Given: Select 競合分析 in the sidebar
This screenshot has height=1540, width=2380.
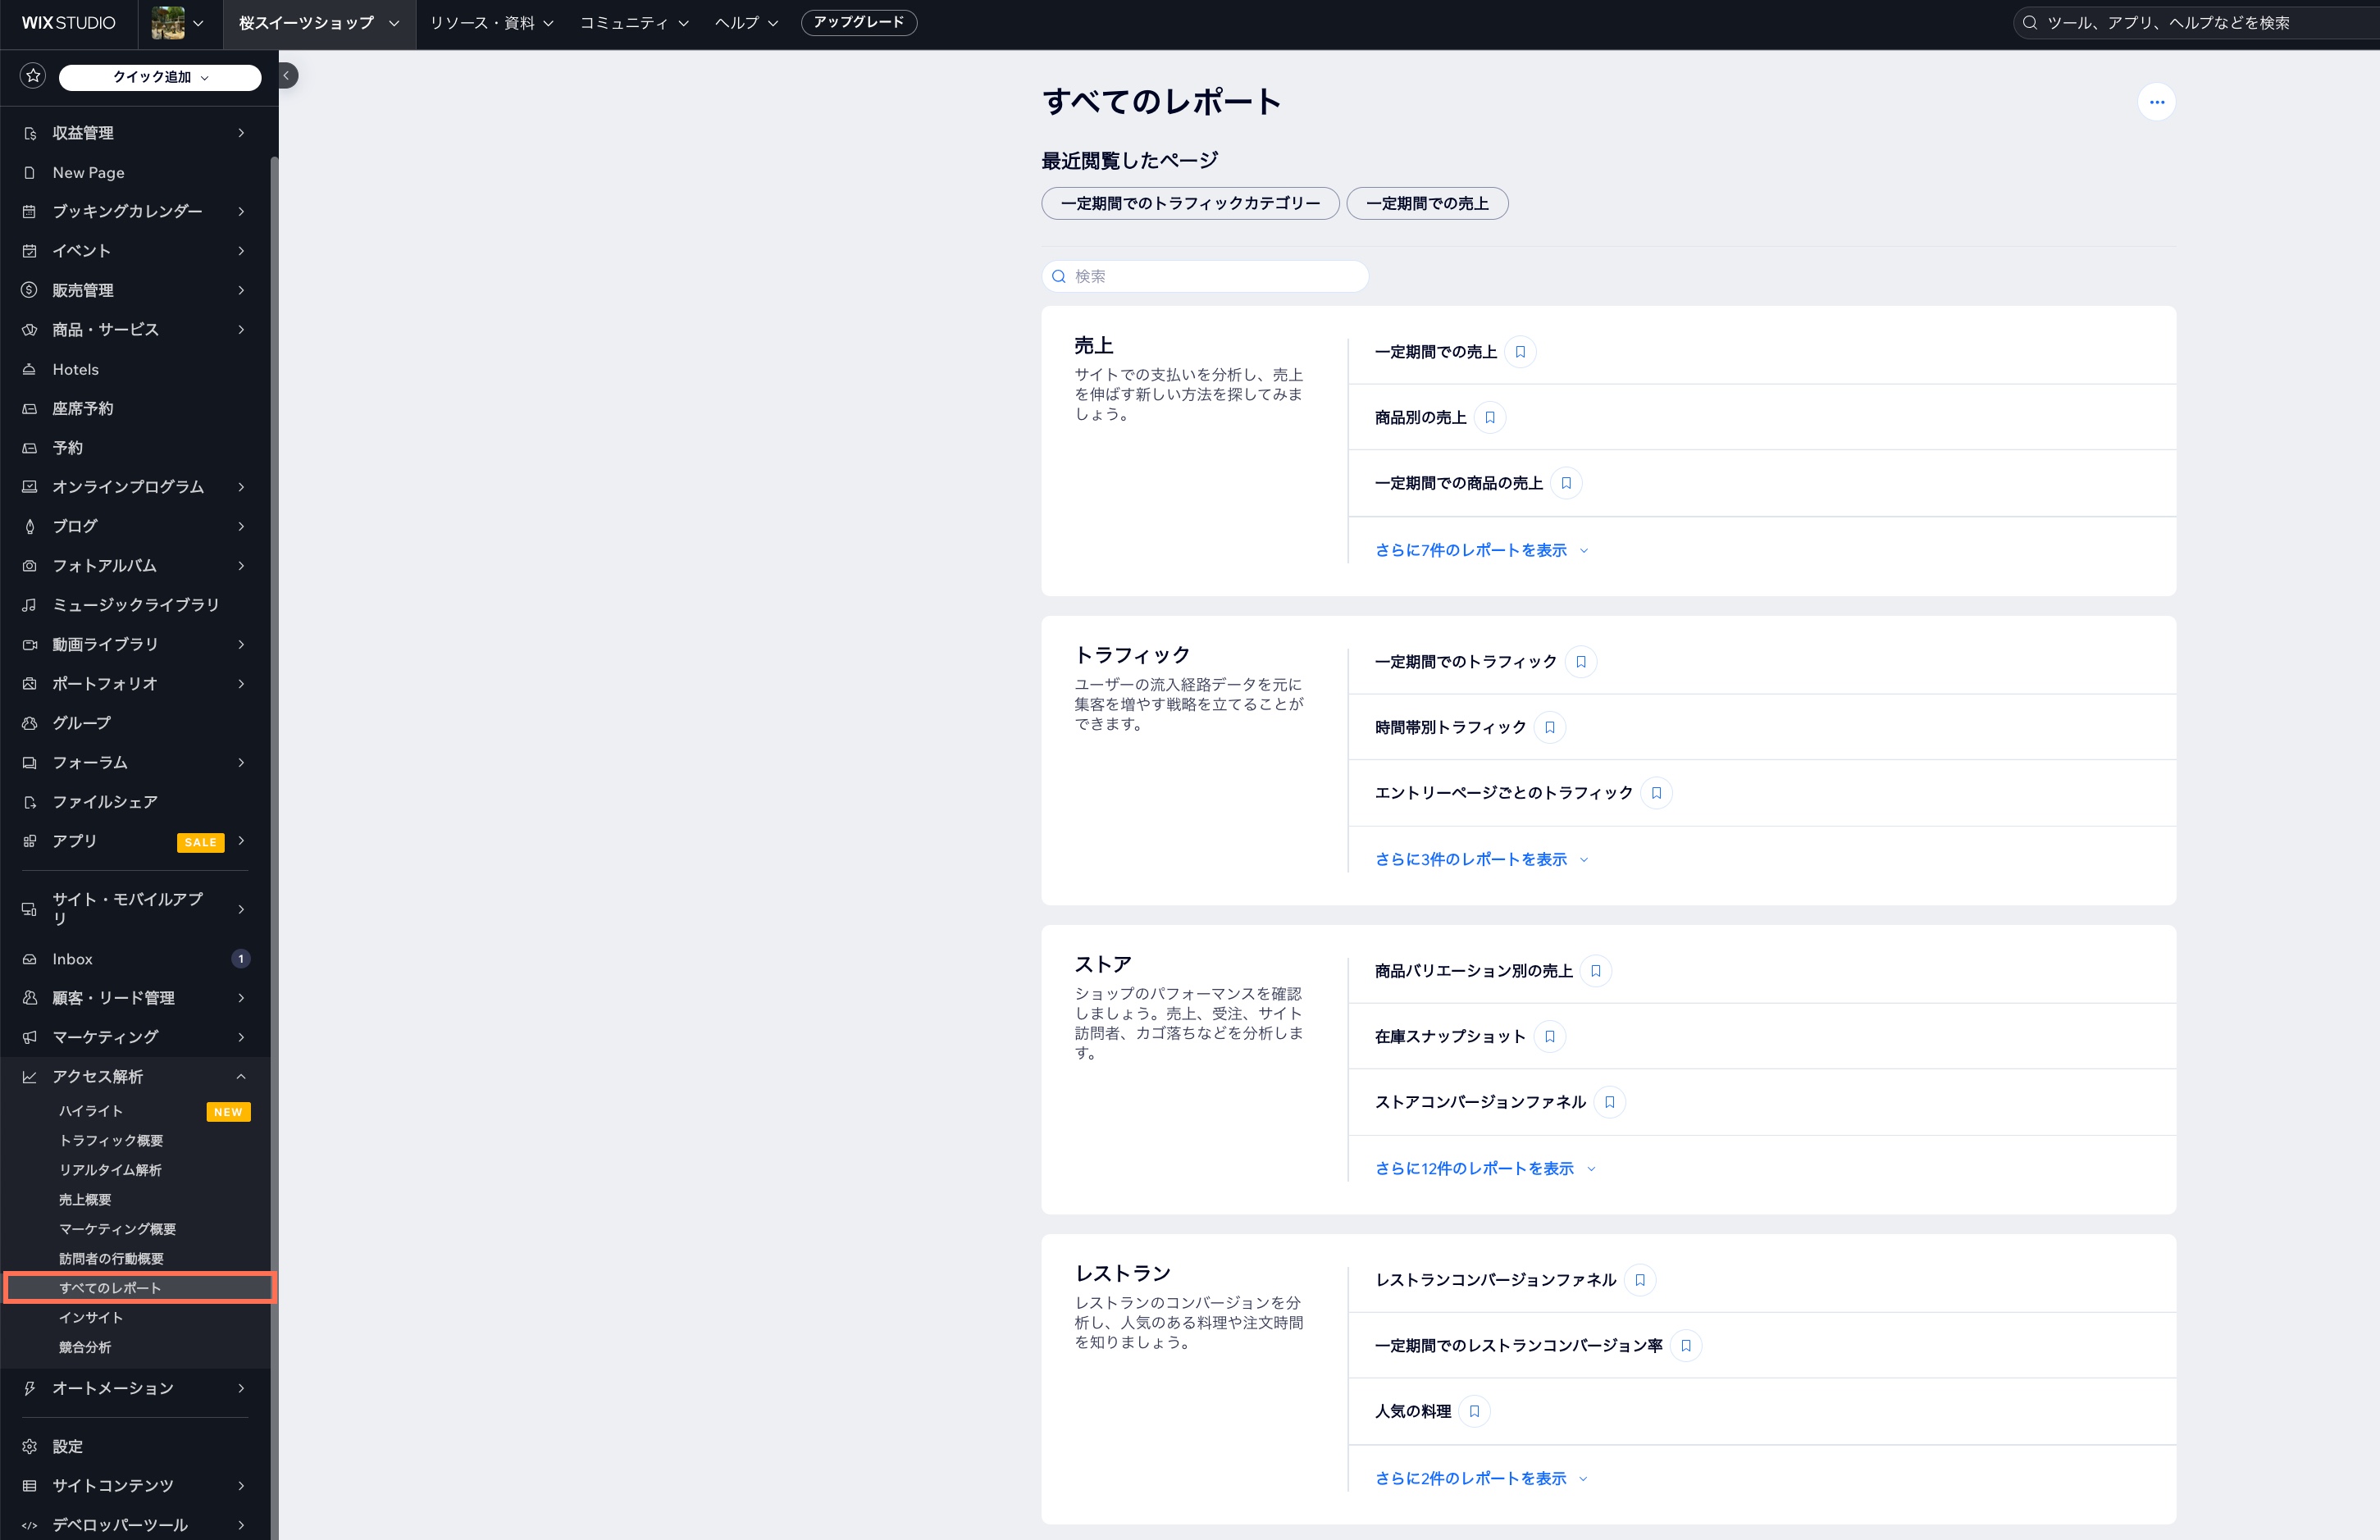Looking at the screenshot, I should (x=85, y=1347).
